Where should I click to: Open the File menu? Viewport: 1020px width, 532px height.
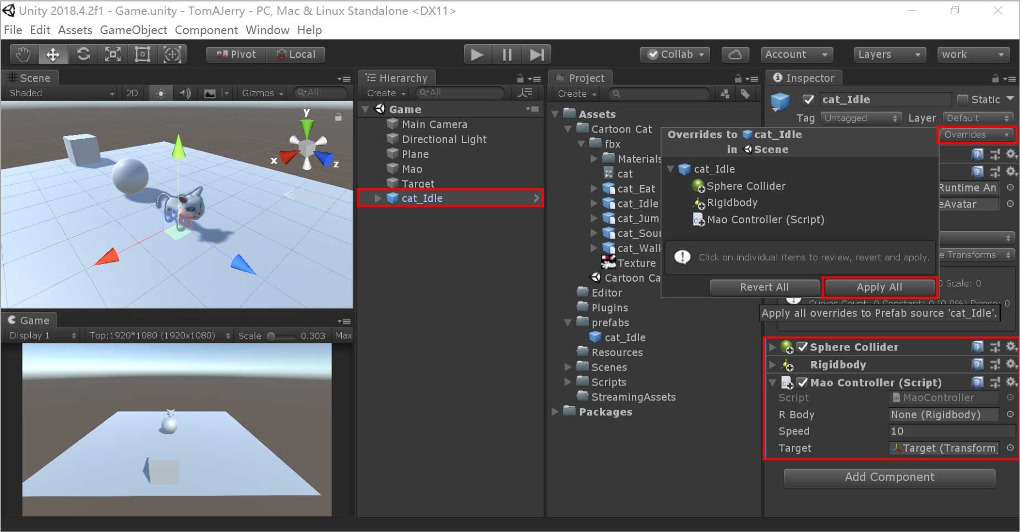[x=13, y=30]
